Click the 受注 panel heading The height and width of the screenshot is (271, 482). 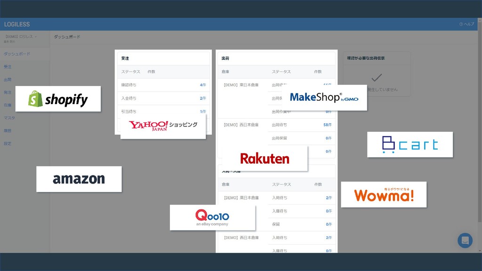(x=125, y=58)
